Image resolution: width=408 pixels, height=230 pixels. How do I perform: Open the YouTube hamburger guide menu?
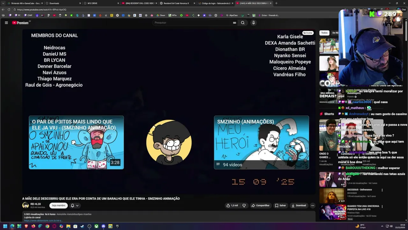[6, 23]
